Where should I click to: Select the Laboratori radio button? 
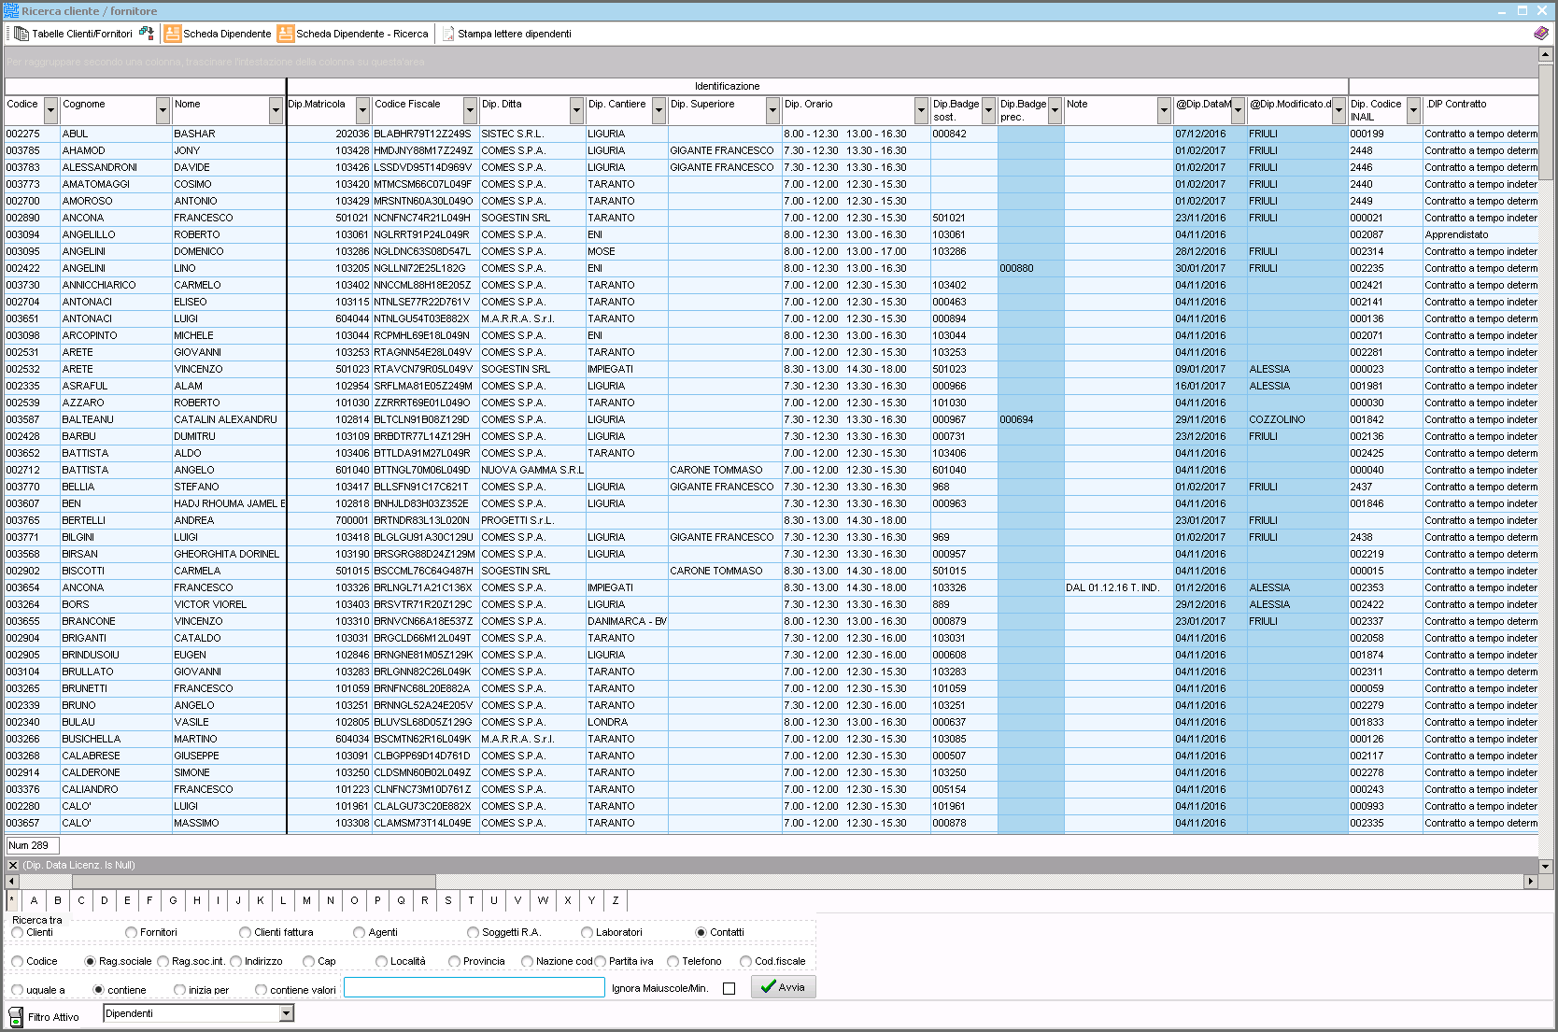click(x=588, y=932)
